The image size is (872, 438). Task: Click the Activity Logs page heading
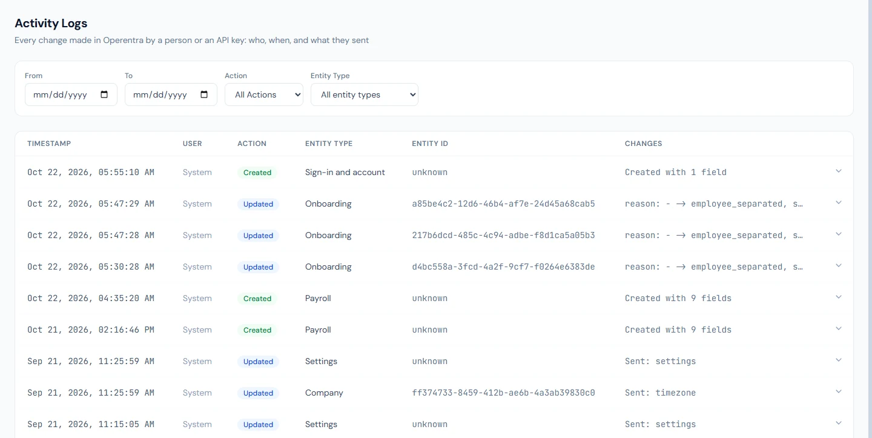point(51,23)
